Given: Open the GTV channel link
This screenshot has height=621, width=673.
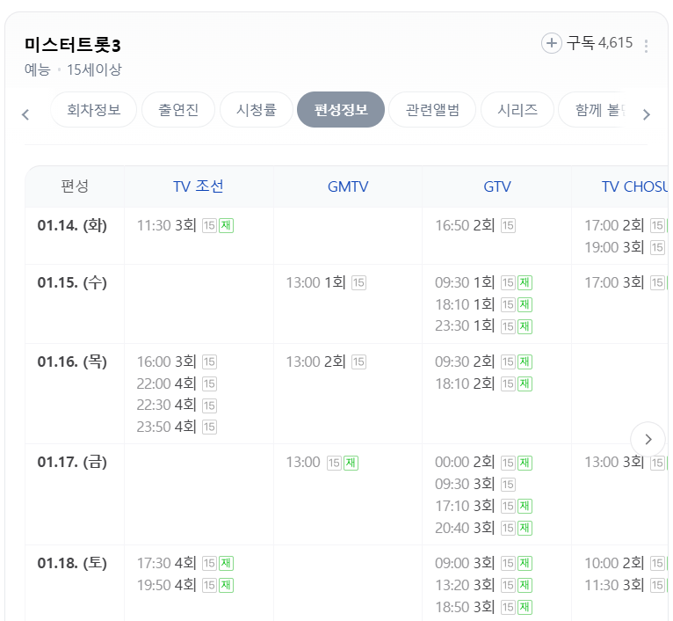Looking at the screenshot, I should (x=497, y=186).
